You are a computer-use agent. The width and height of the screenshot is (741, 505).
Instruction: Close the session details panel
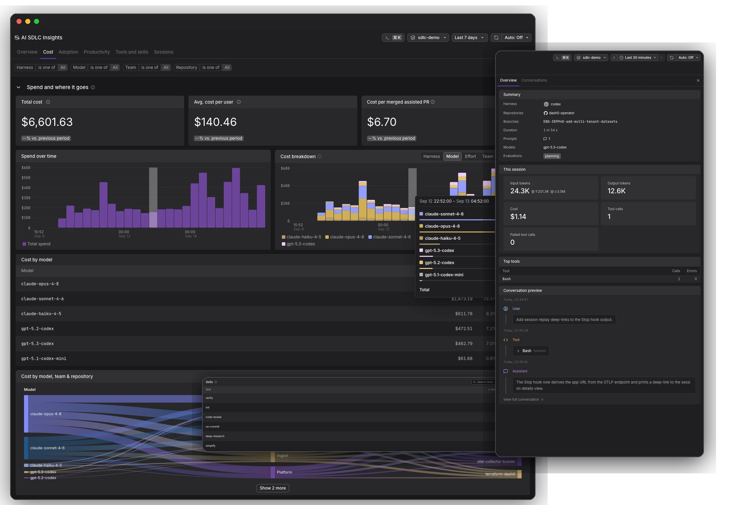[x=698, y=80]
